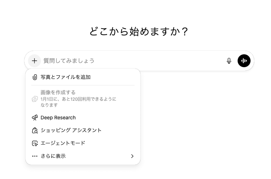The image size is (271, 179).
Task: Click the エージェントモード label text
Action: 63,143
